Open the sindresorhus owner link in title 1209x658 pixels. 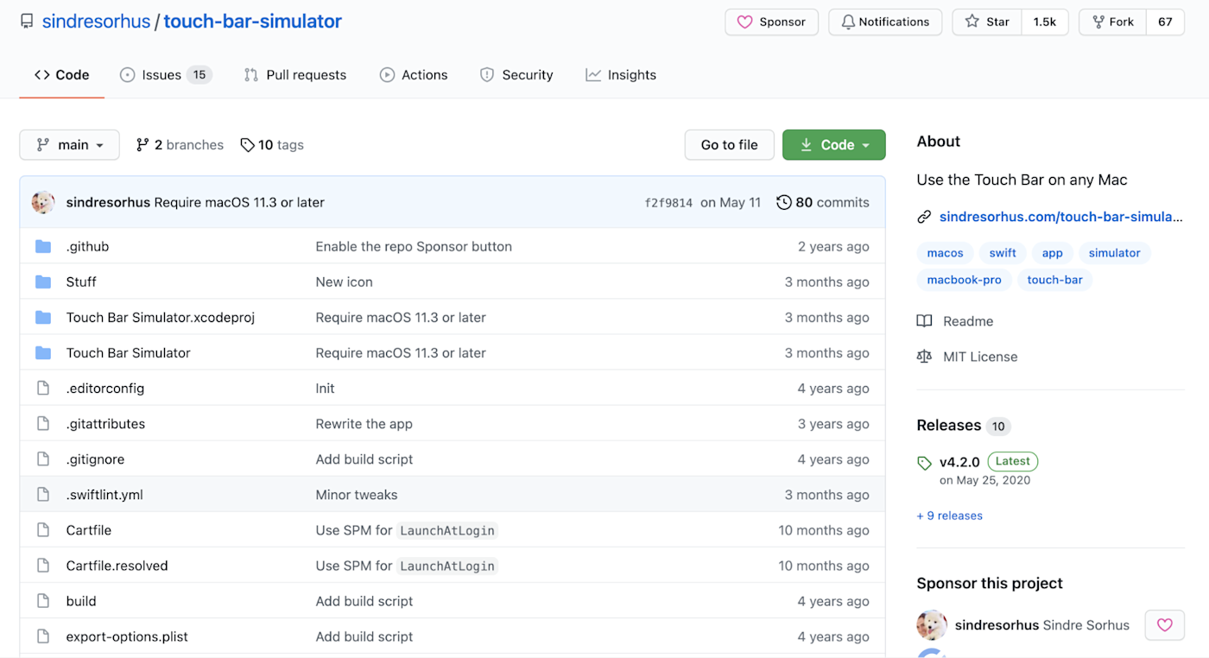click(96, 22)
